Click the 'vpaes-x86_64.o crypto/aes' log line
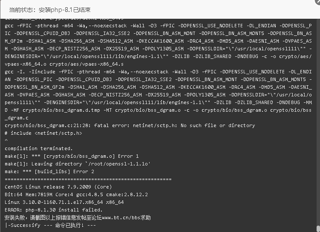Image resolution: width=320 pixels, height=232 pixels. [64, 64]
